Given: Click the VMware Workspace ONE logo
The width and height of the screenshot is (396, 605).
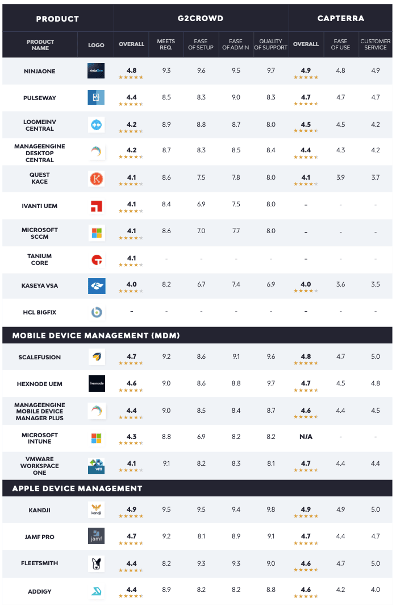Looking at the screenshot, I should (x=96, y=466).
